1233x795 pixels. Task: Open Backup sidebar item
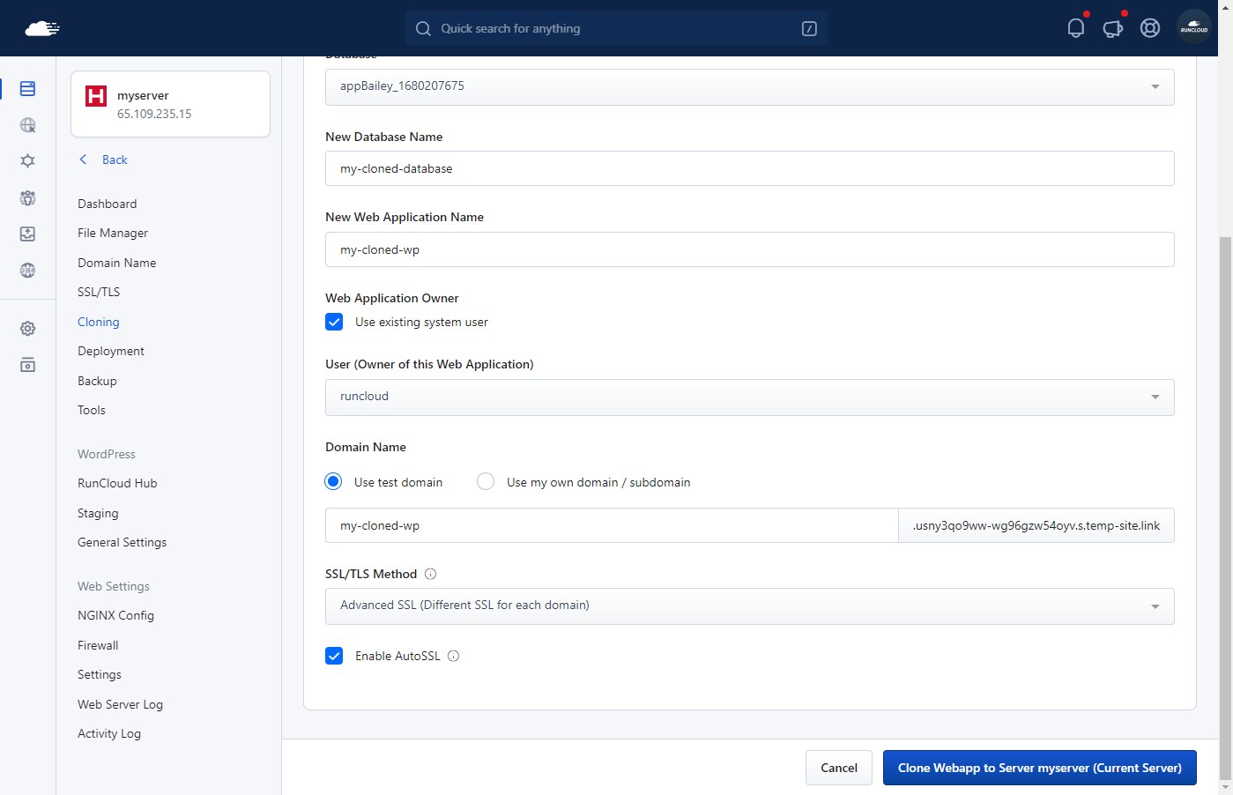click(97, 381)
